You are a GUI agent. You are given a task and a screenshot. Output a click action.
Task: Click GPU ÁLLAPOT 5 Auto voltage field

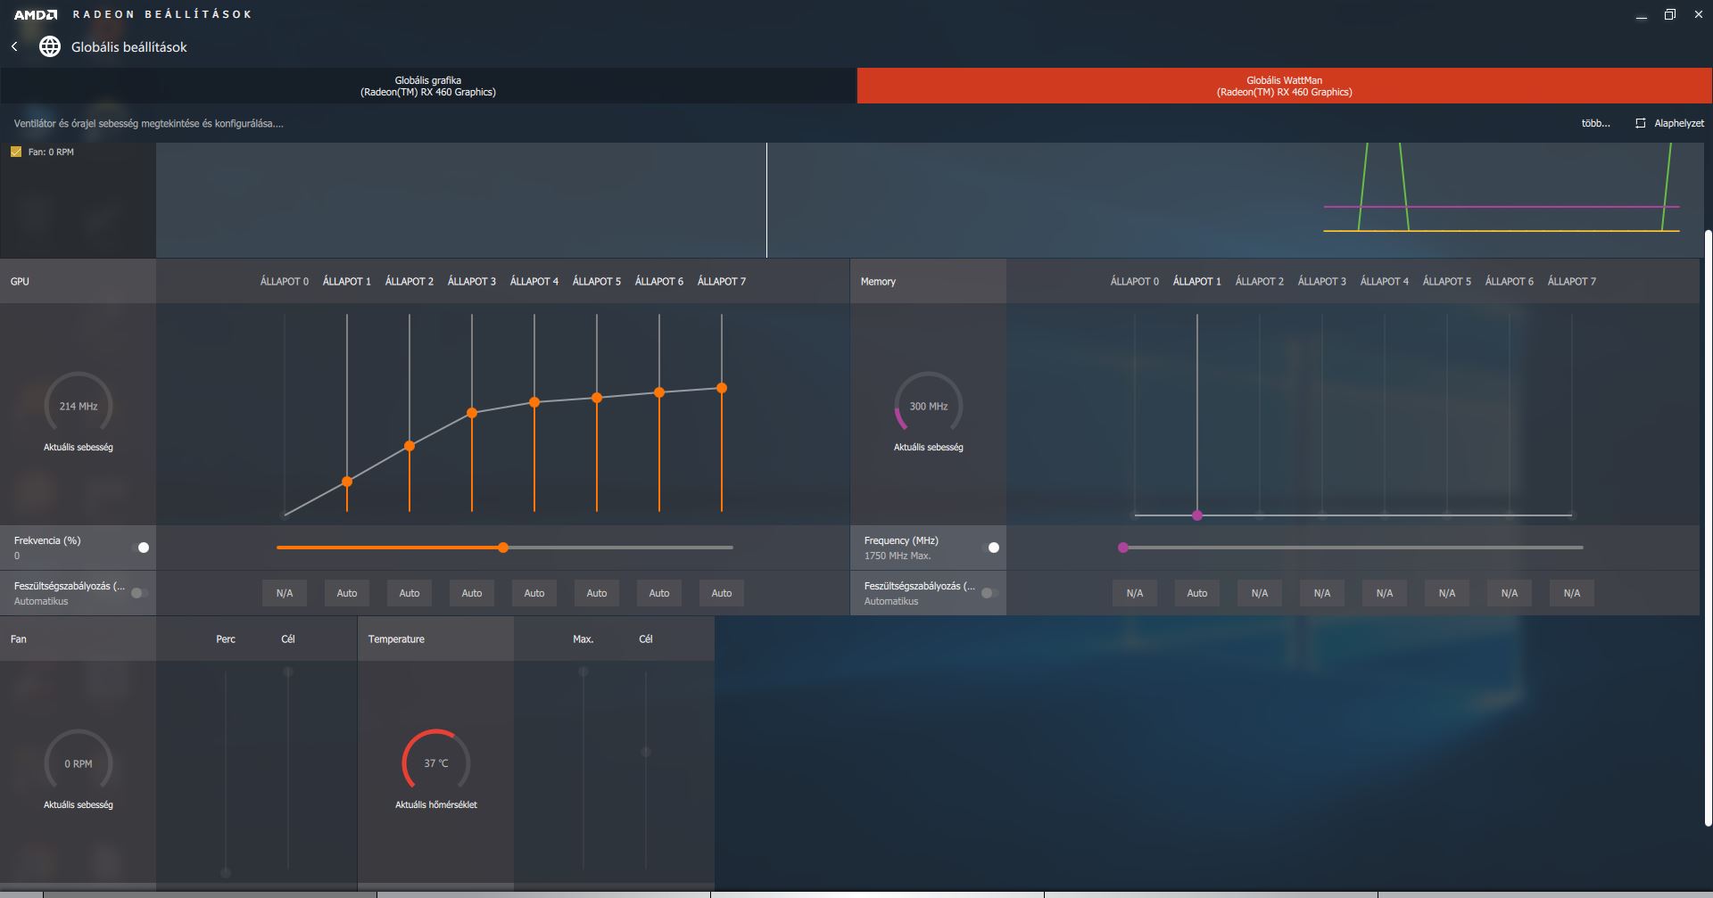pos(597,593)
